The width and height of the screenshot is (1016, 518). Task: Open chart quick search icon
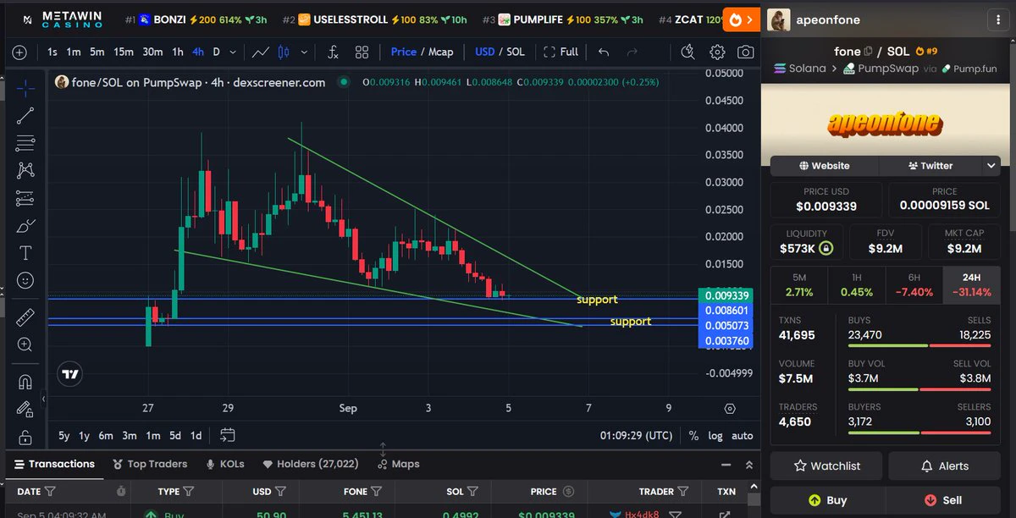tap(687, 52)
